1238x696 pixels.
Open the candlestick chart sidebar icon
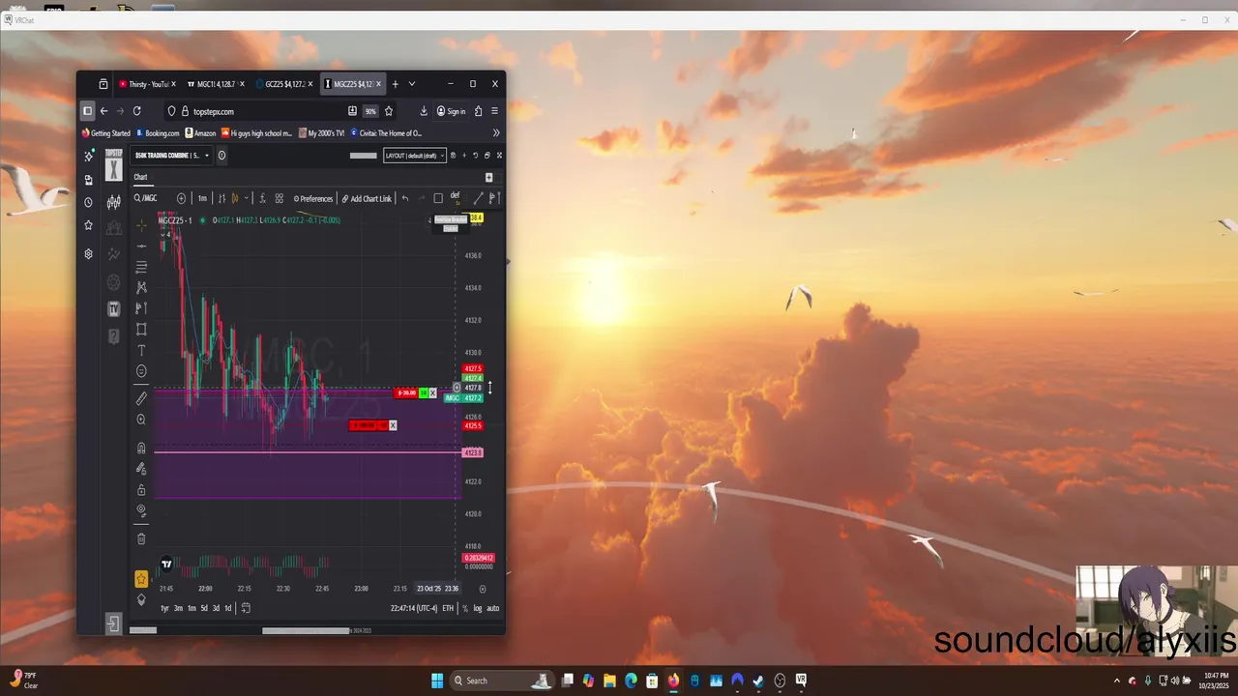(114, 202)
